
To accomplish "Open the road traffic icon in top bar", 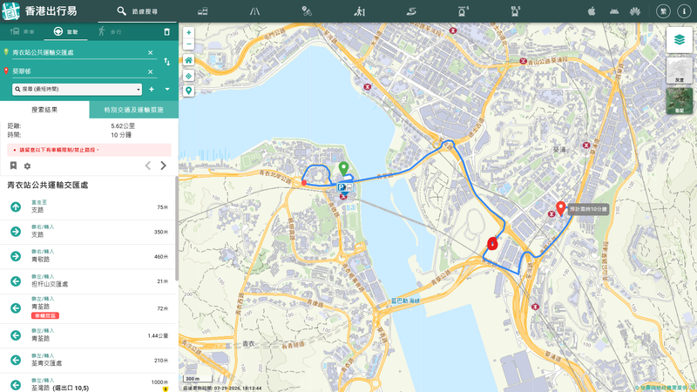I will (x=254, y=11).
